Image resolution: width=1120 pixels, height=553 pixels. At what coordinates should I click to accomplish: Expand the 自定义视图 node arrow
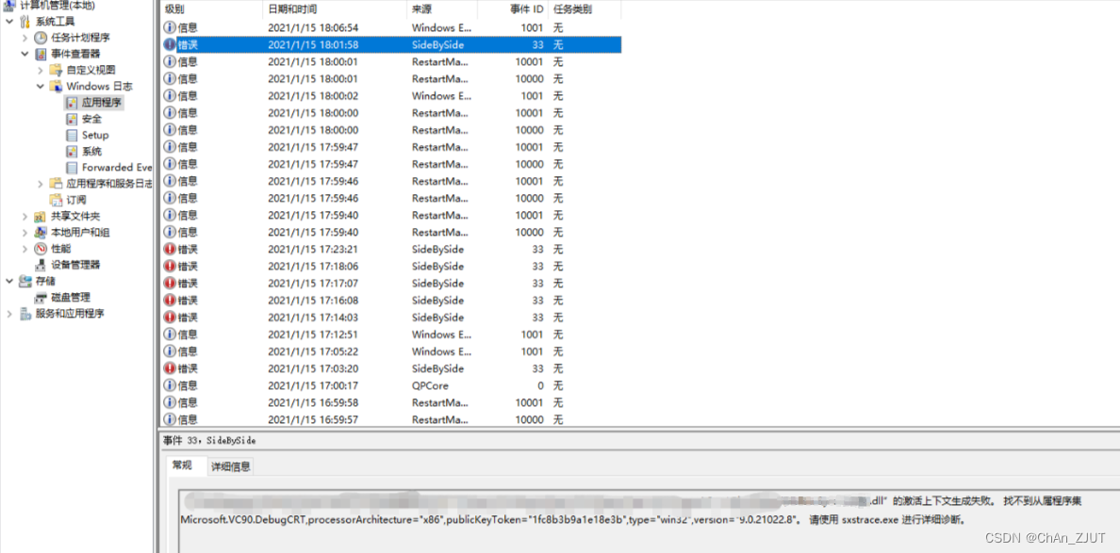[x=41, y=70]
